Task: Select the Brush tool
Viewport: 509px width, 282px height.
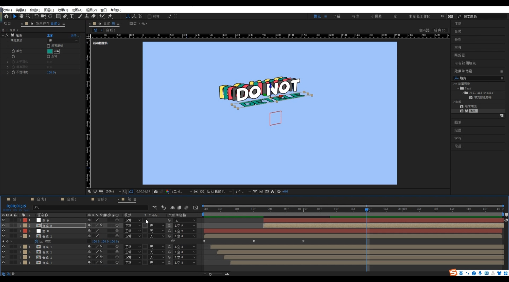Action: tap(80, 16)
